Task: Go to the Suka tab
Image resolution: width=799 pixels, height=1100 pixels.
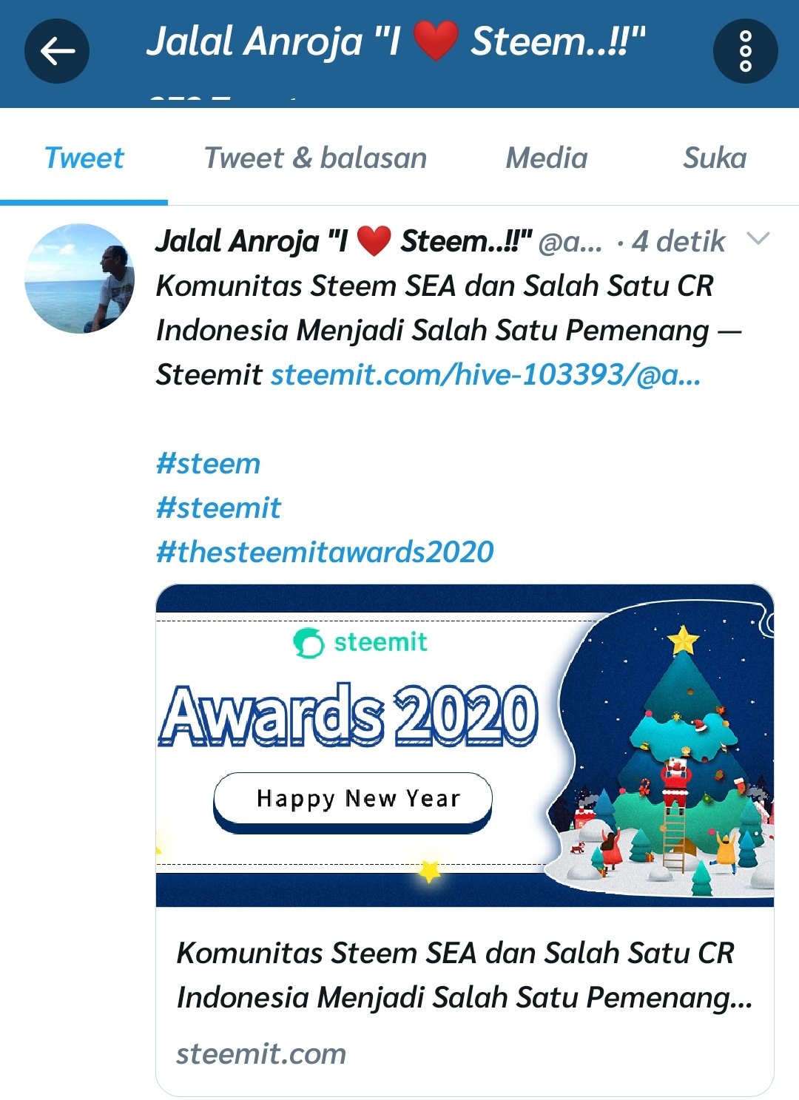Action: click(714, 158)
